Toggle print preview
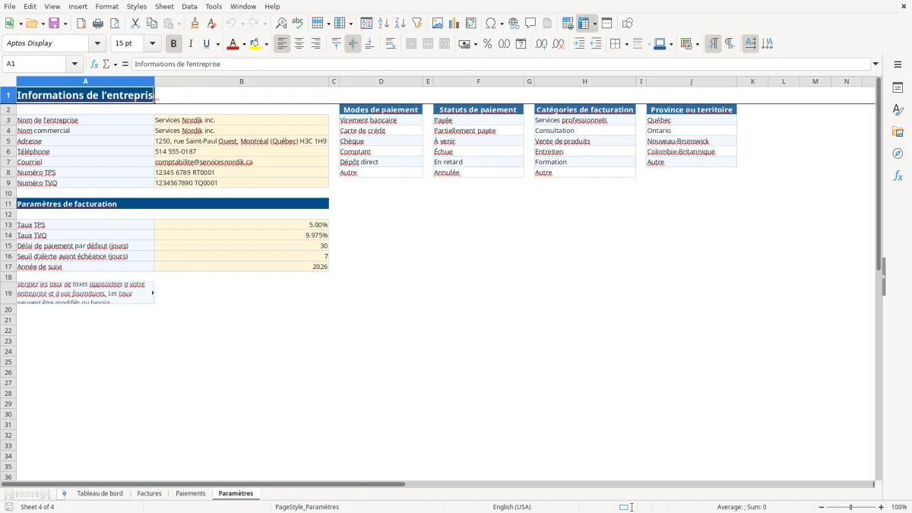912x513 pixels. tap(115, 24)
